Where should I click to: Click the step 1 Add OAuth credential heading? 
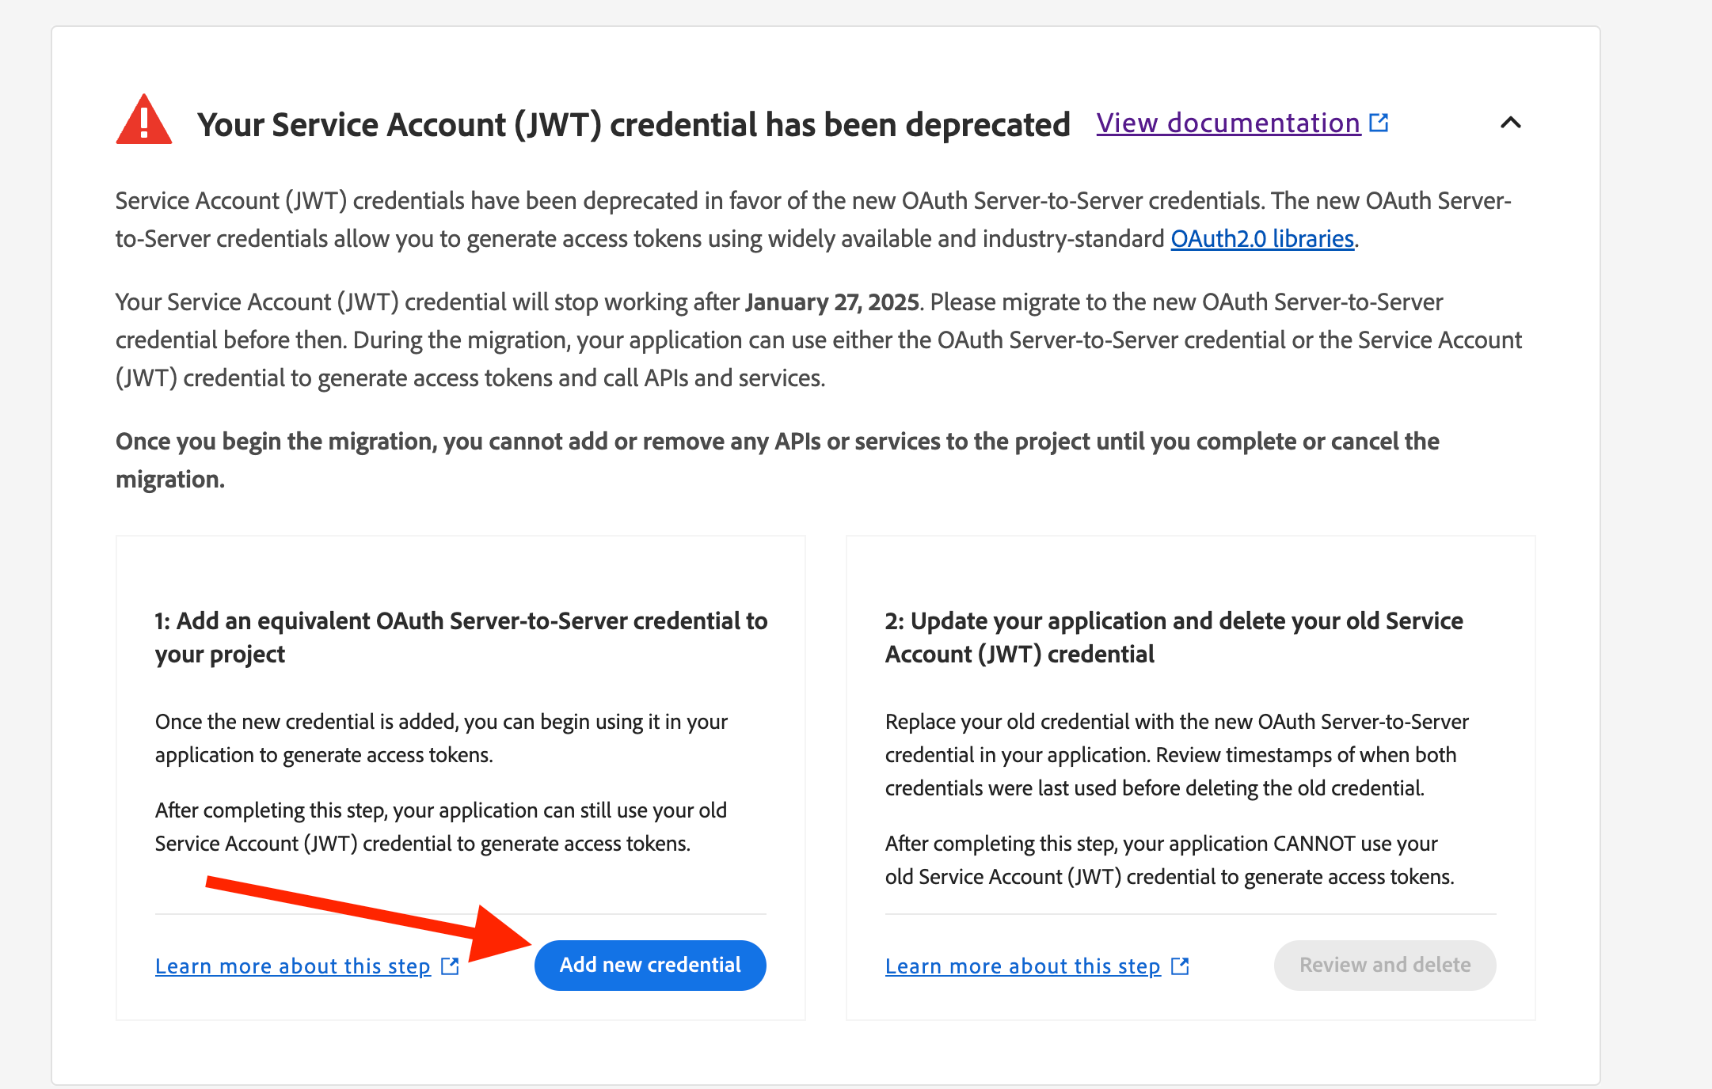pos(461,637)
